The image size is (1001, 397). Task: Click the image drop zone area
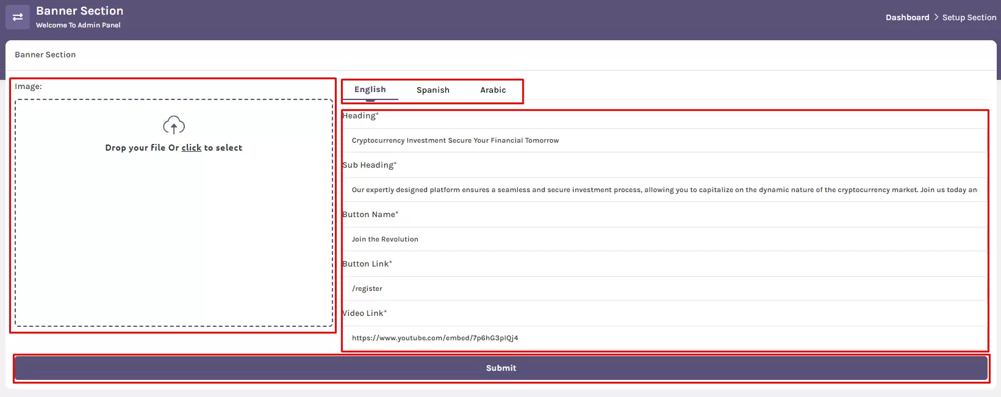(x=174, y=213)
